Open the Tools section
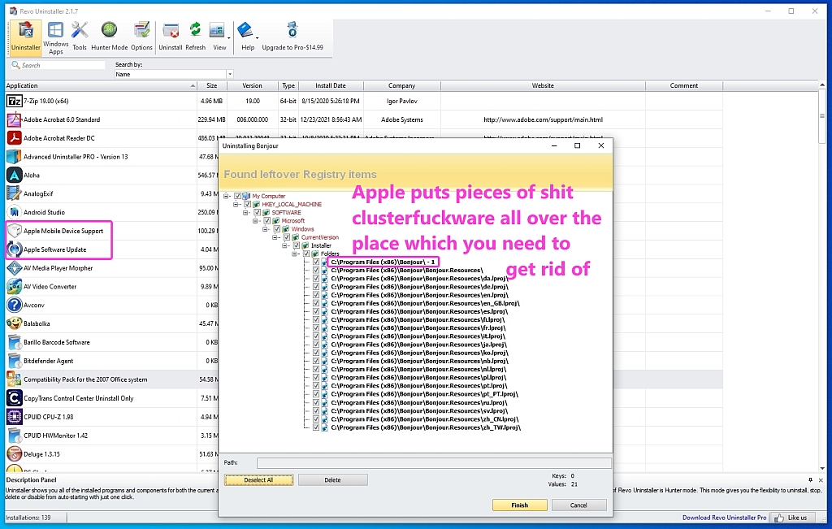 click(80, 37)
